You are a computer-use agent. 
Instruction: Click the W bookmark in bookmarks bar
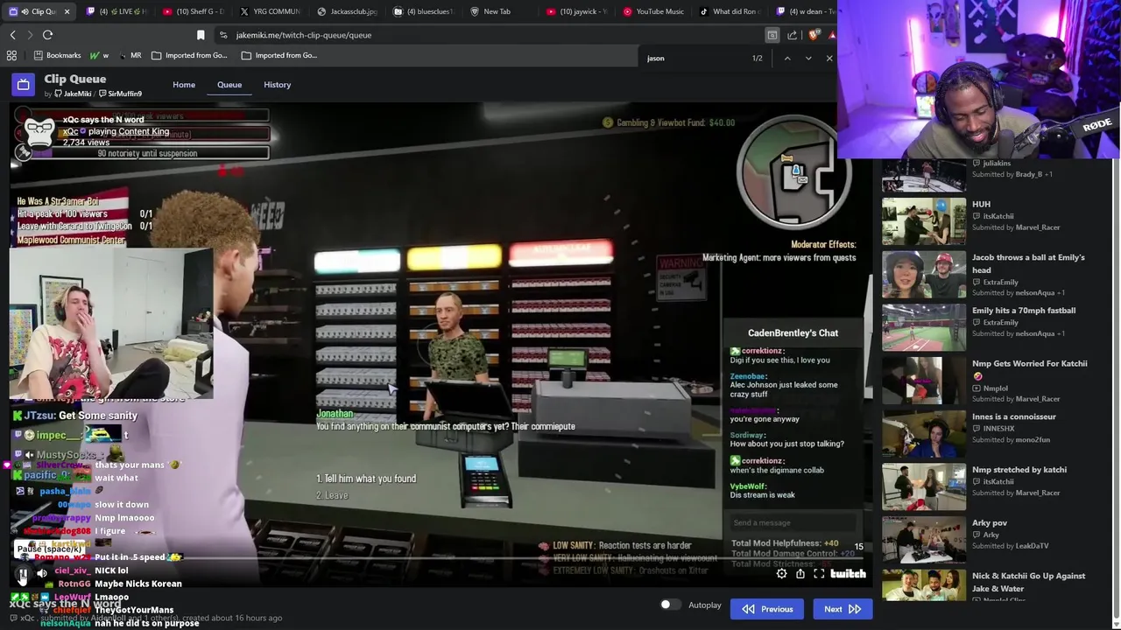pos(99,55)
